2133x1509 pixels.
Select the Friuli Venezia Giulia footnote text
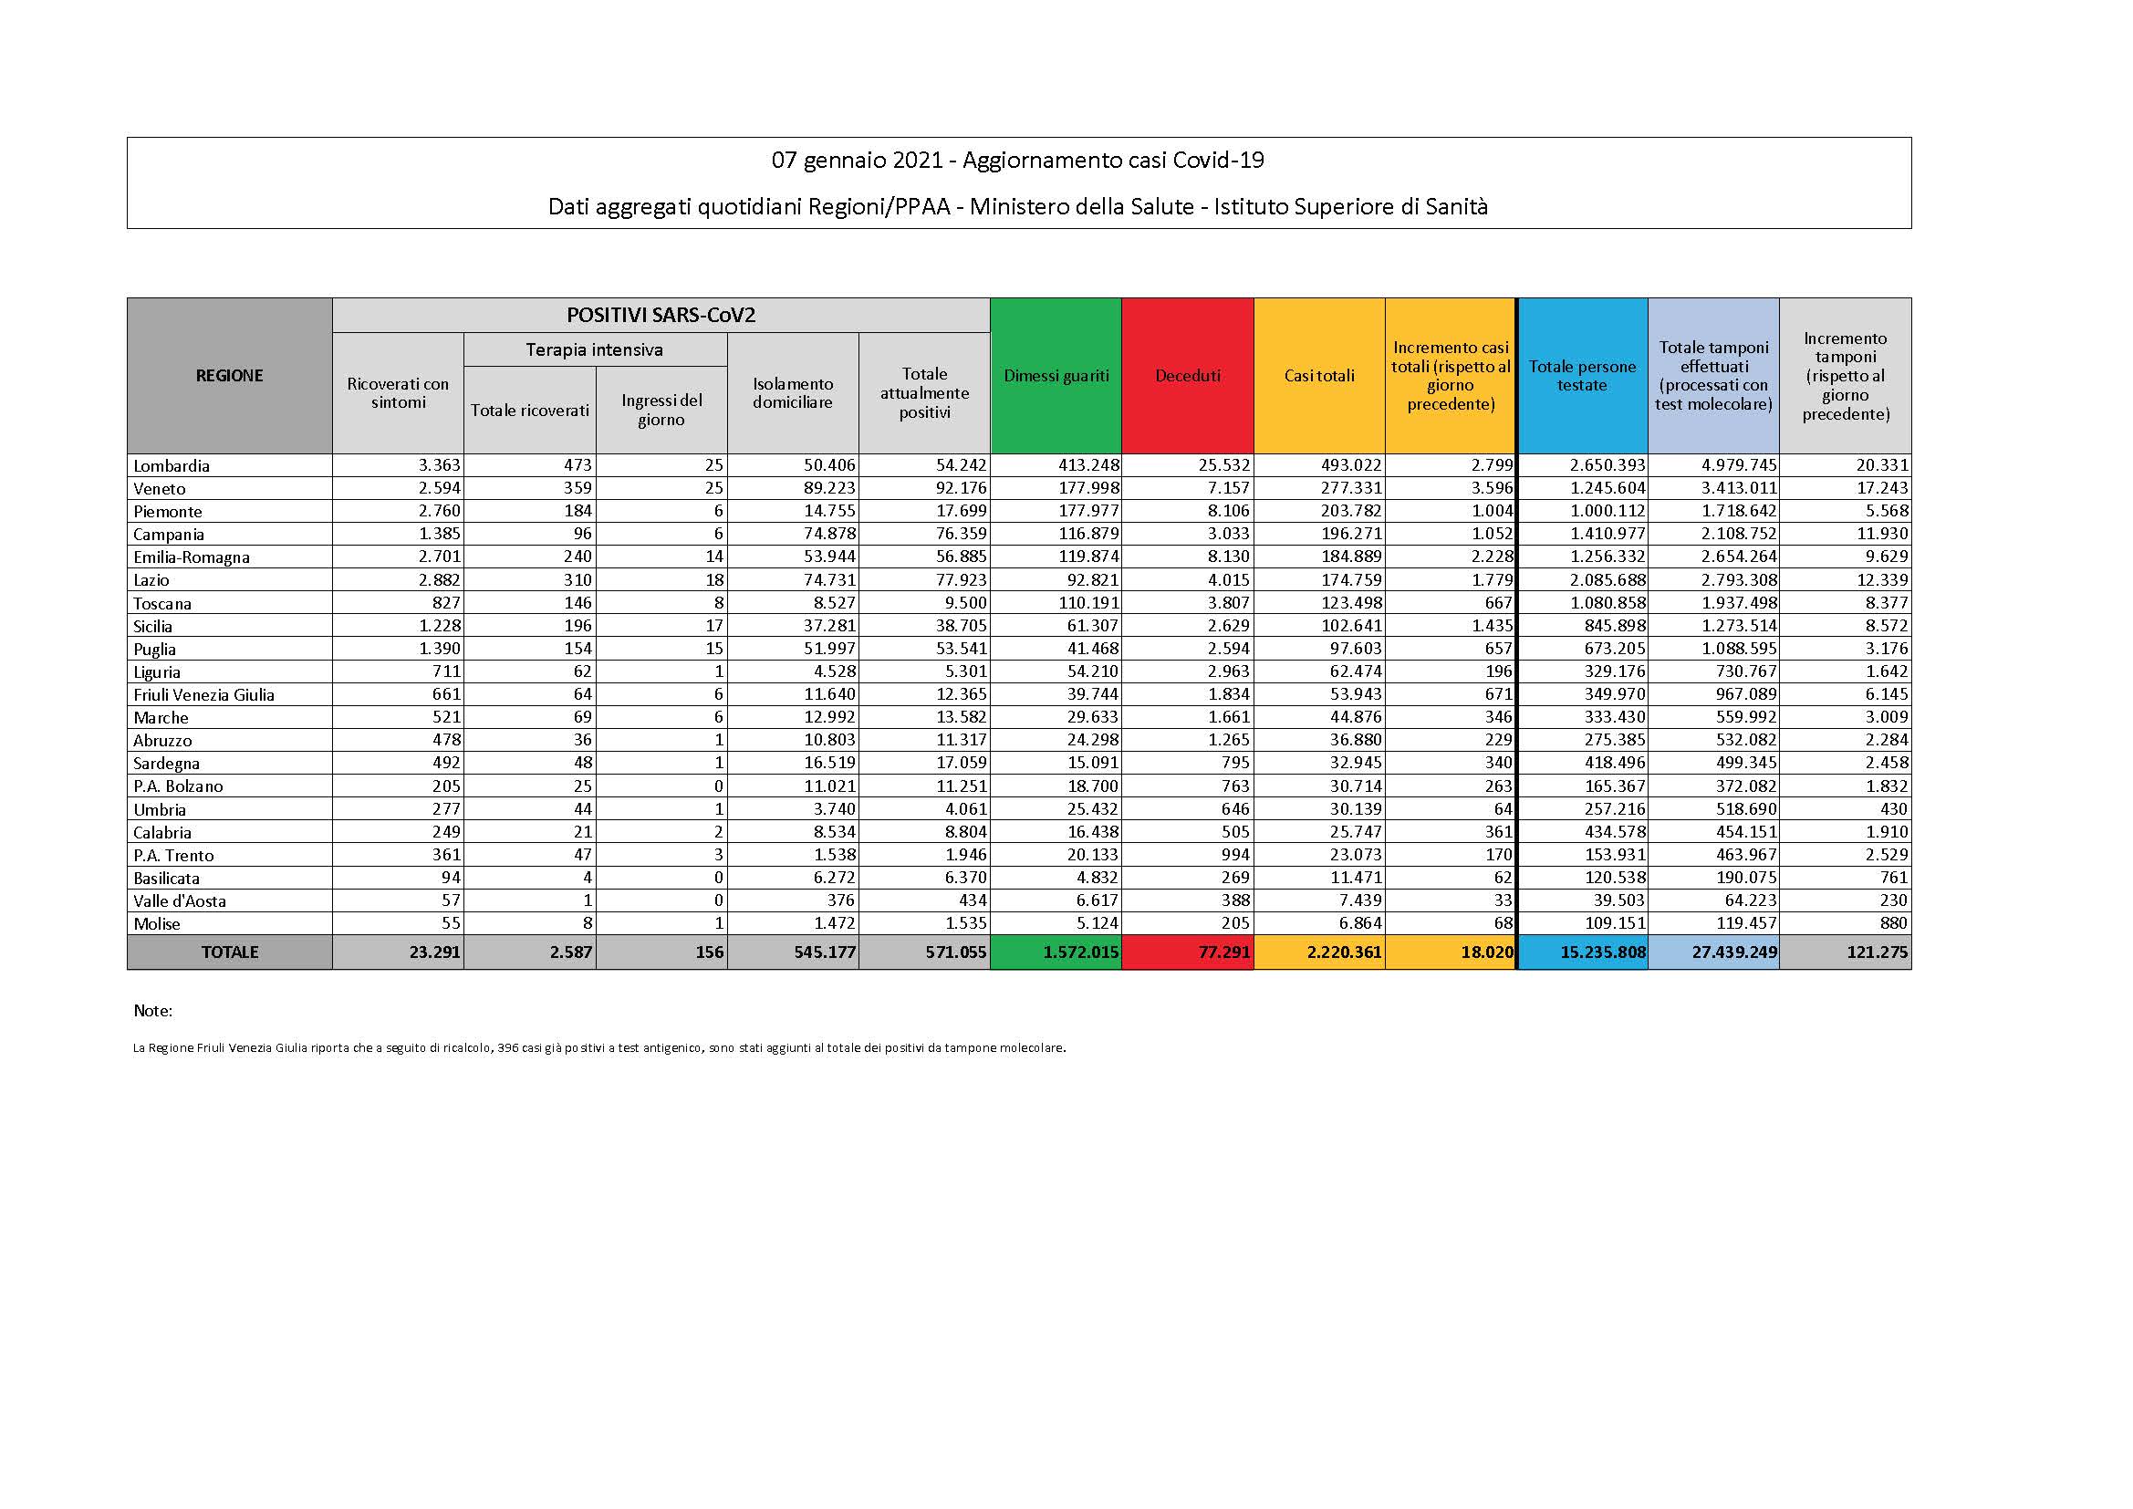[599, 1047]
